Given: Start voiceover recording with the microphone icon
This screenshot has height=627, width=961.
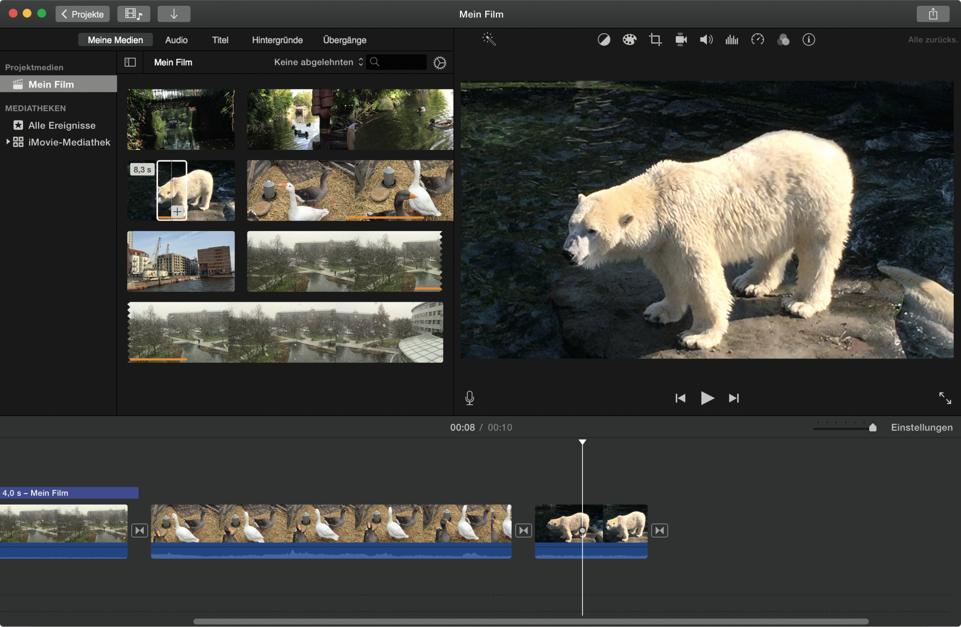Looking at the screenshot, I should pyautogui.click(x=469, y=398).
